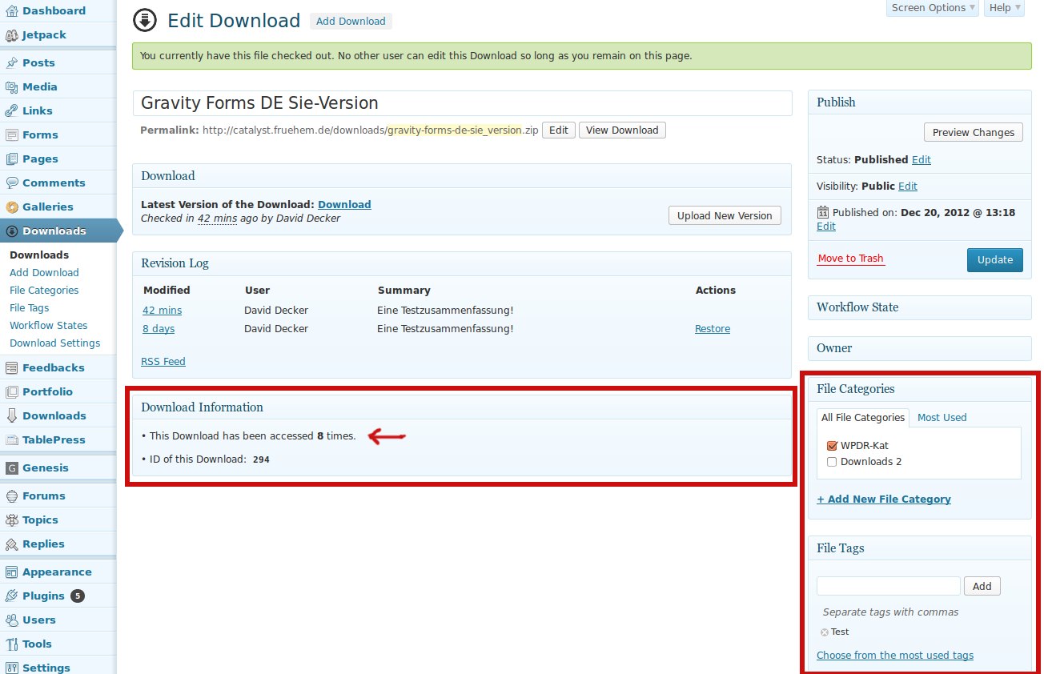Open the Workflow States submenu item
The image size is (1044, 674).
click(x=49, y=326)
